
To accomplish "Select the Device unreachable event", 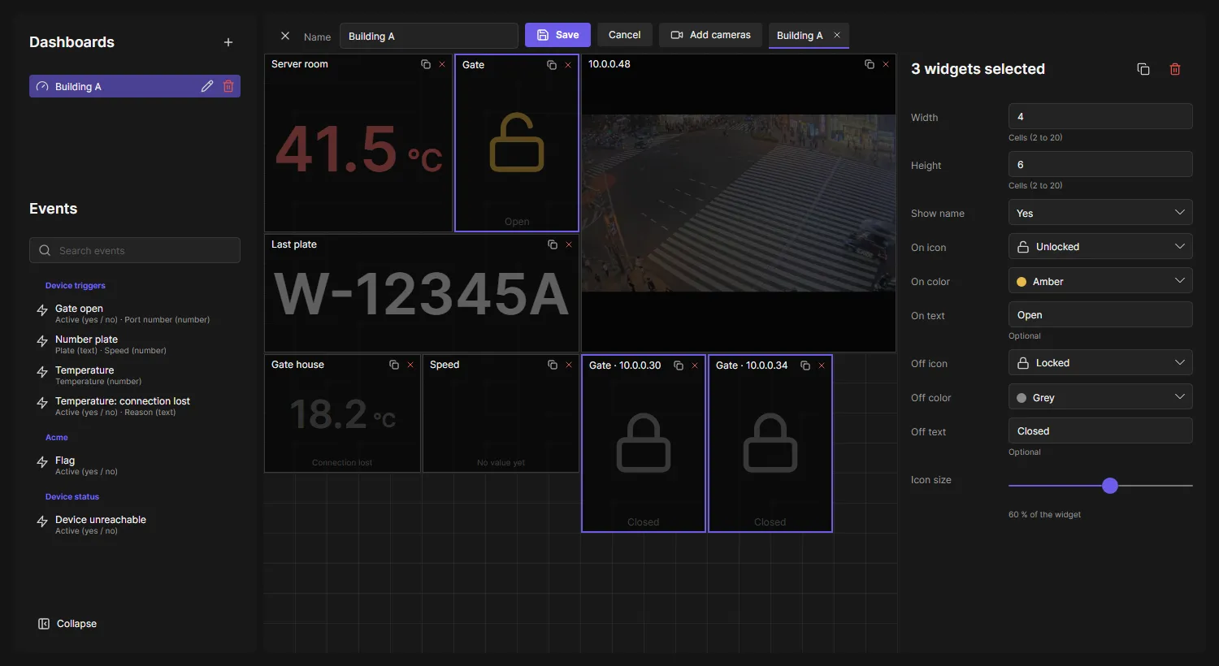I will coord(135,525).
